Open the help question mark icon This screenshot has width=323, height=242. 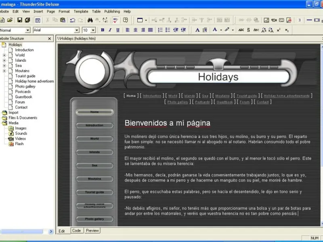tap(126, 20)
